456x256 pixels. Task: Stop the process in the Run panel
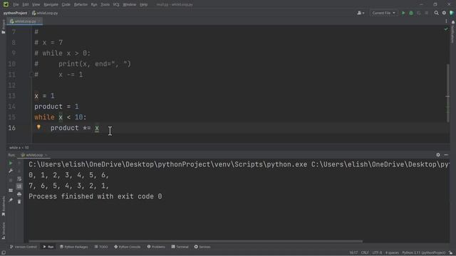pyautogui.click(x=11, y=180)
